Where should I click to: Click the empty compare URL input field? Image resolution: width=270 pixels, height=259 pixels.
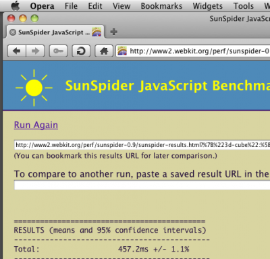tap(142, 185)
